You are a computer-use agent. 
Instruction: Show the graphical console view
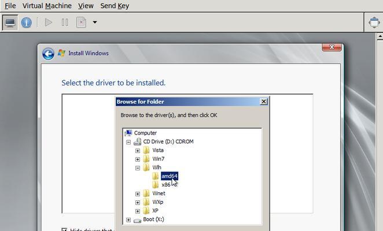(x=10, y=23)
